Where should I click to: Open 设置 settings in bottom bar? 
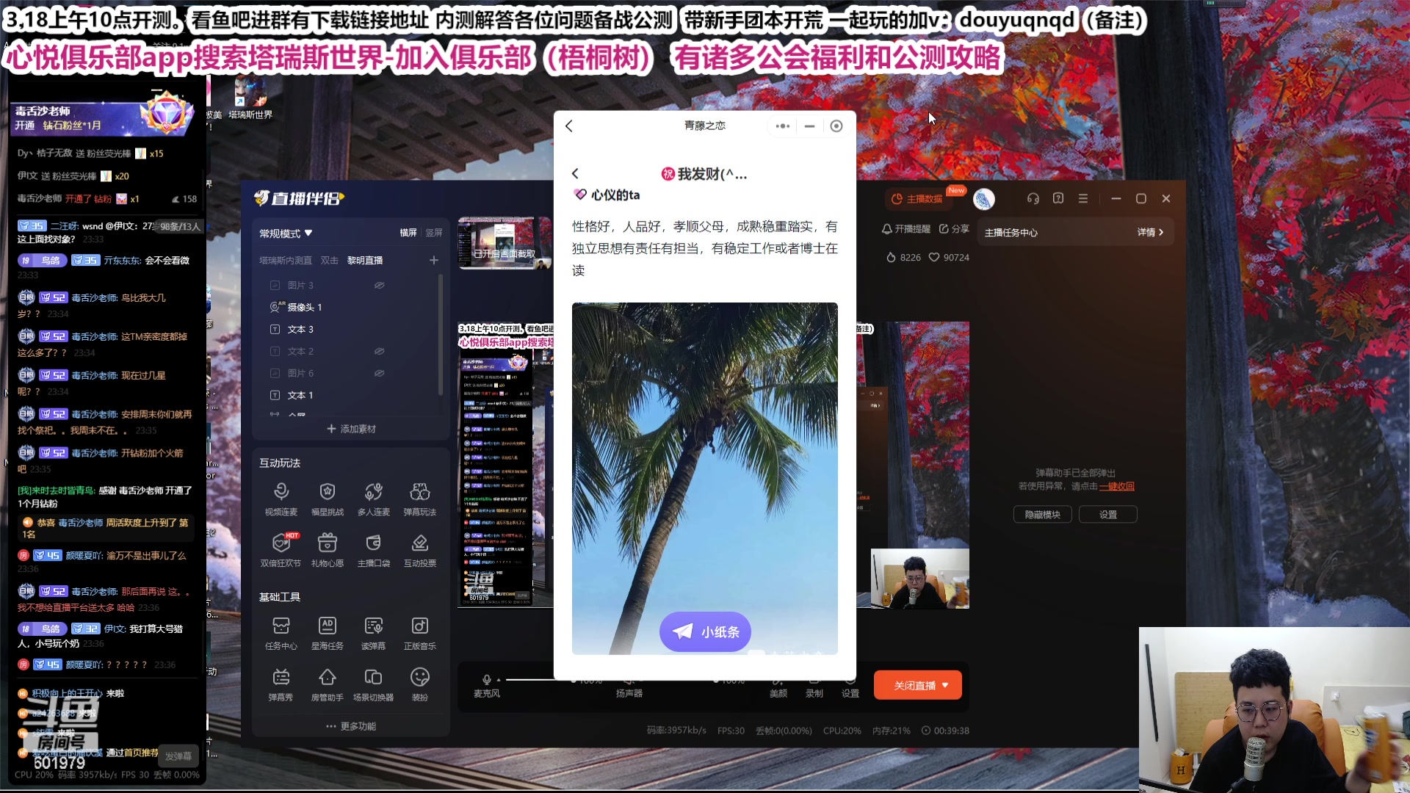tap(850, 687)
